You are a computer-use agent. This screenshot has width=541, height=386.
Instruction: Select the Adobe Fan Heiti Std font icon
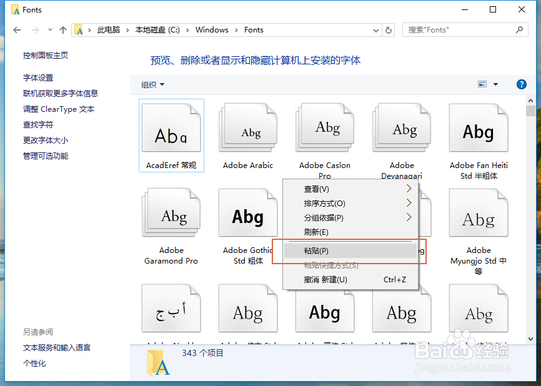pos(479,128)
